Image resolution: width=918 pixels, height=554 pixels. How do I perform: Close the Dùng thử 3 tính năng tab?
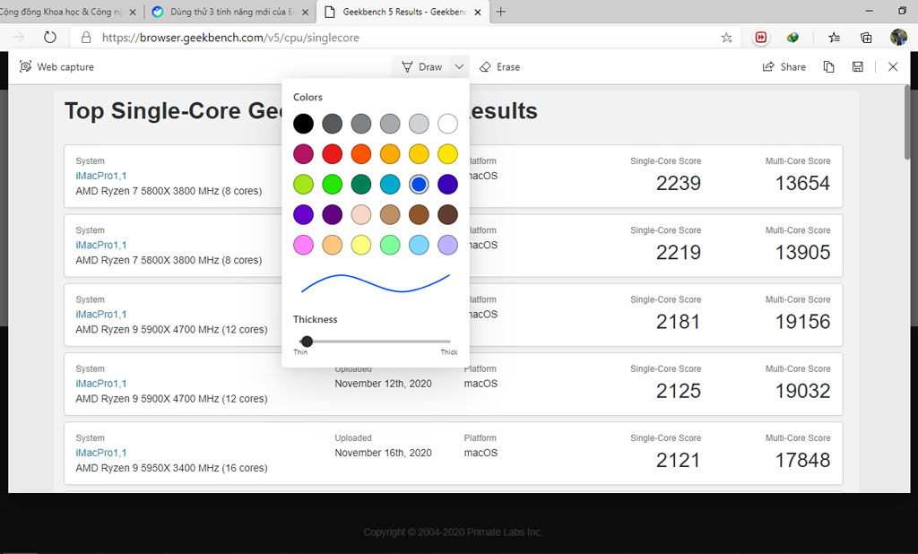pos(305,12)
